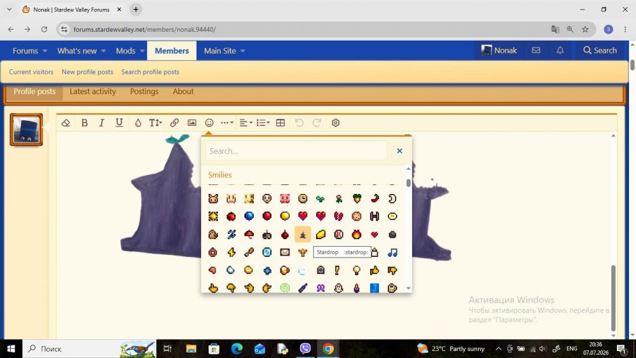Open the Insert link tool
Screen dimensions: 636x358
[174, 123]
